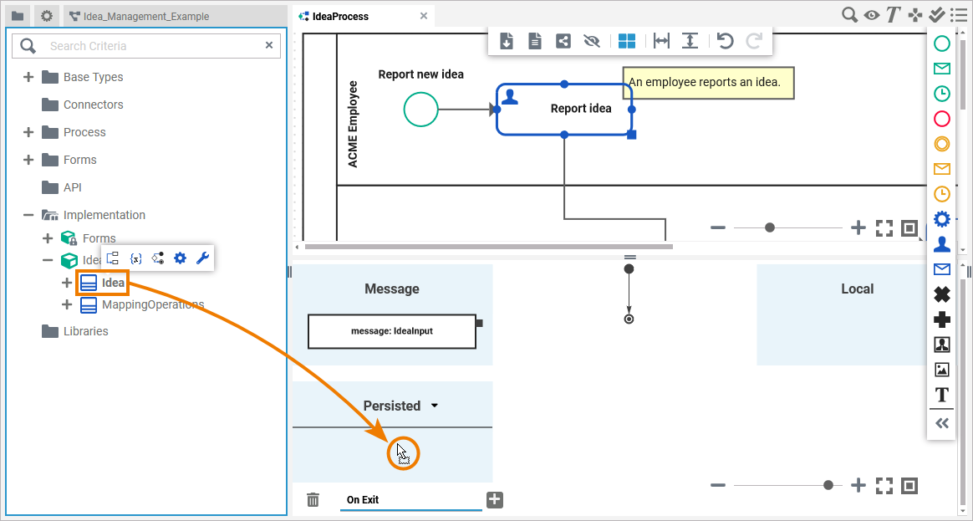Click the share icon in diagram toolbar
973x521 pixels.
563,41
